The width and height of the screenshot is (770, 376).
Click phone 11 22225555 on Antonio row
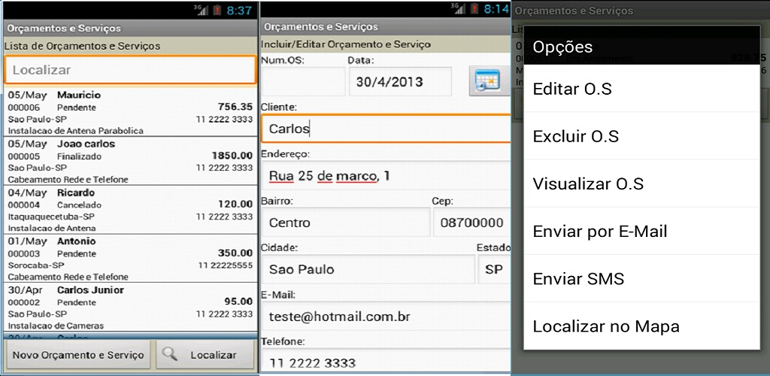click(x=226, y=265)
